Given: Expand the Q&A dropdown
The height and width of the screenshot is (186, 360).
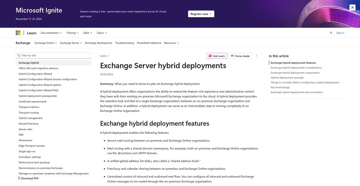Looking at the screenshot, I should point(88,33).
